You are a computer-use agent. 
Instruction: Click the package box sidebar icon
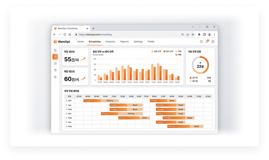[x=55, y=70]
